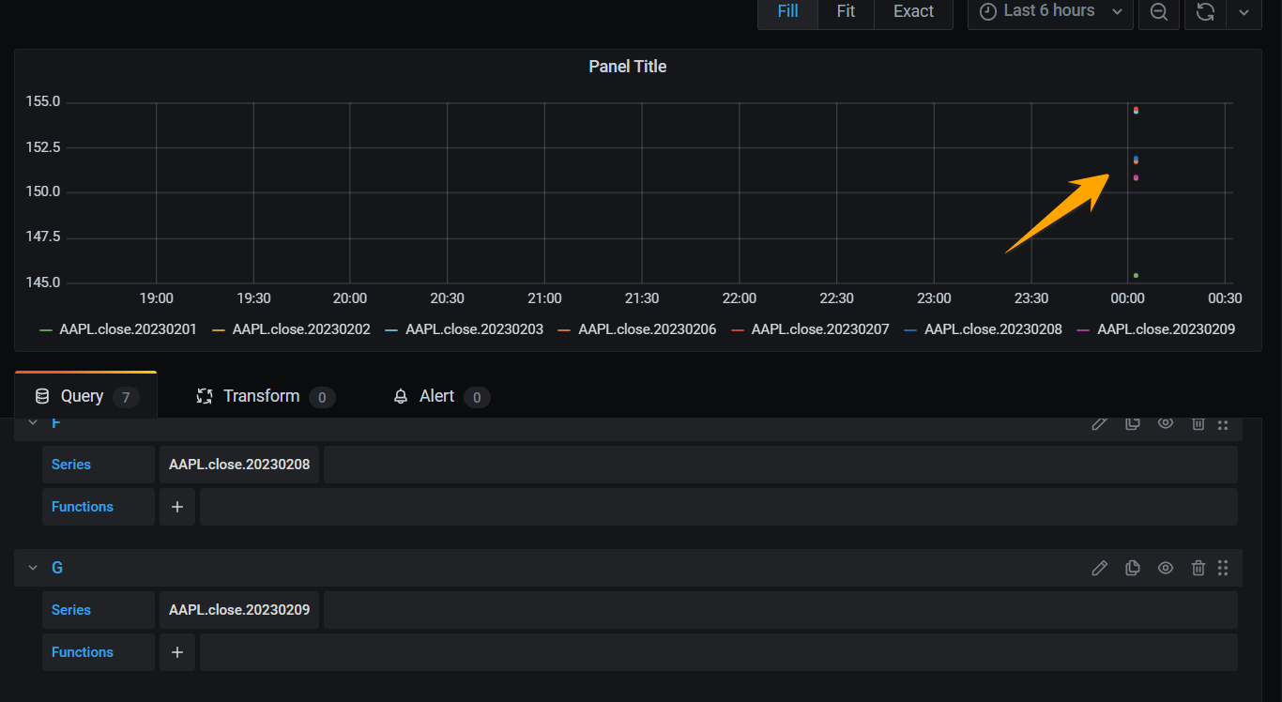Click the Panel Title header

pyautogui.click(x=628, y=67)
